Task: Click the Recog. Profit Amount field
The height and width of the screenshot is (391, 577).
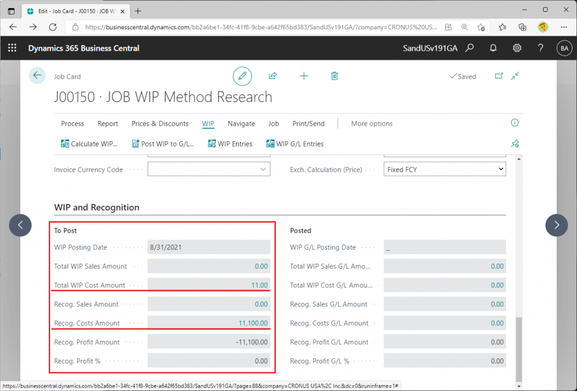Action: click(x=209, y=342)
